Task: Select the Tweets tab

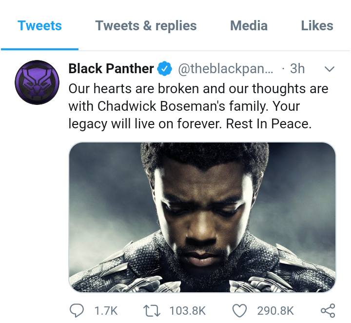Action: click(x=39, y=26)
